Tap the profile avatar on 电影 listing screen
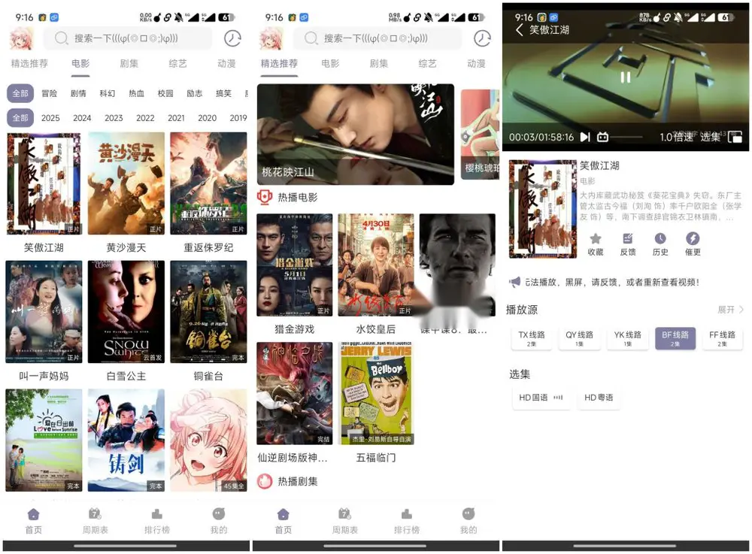 [22, 38]
